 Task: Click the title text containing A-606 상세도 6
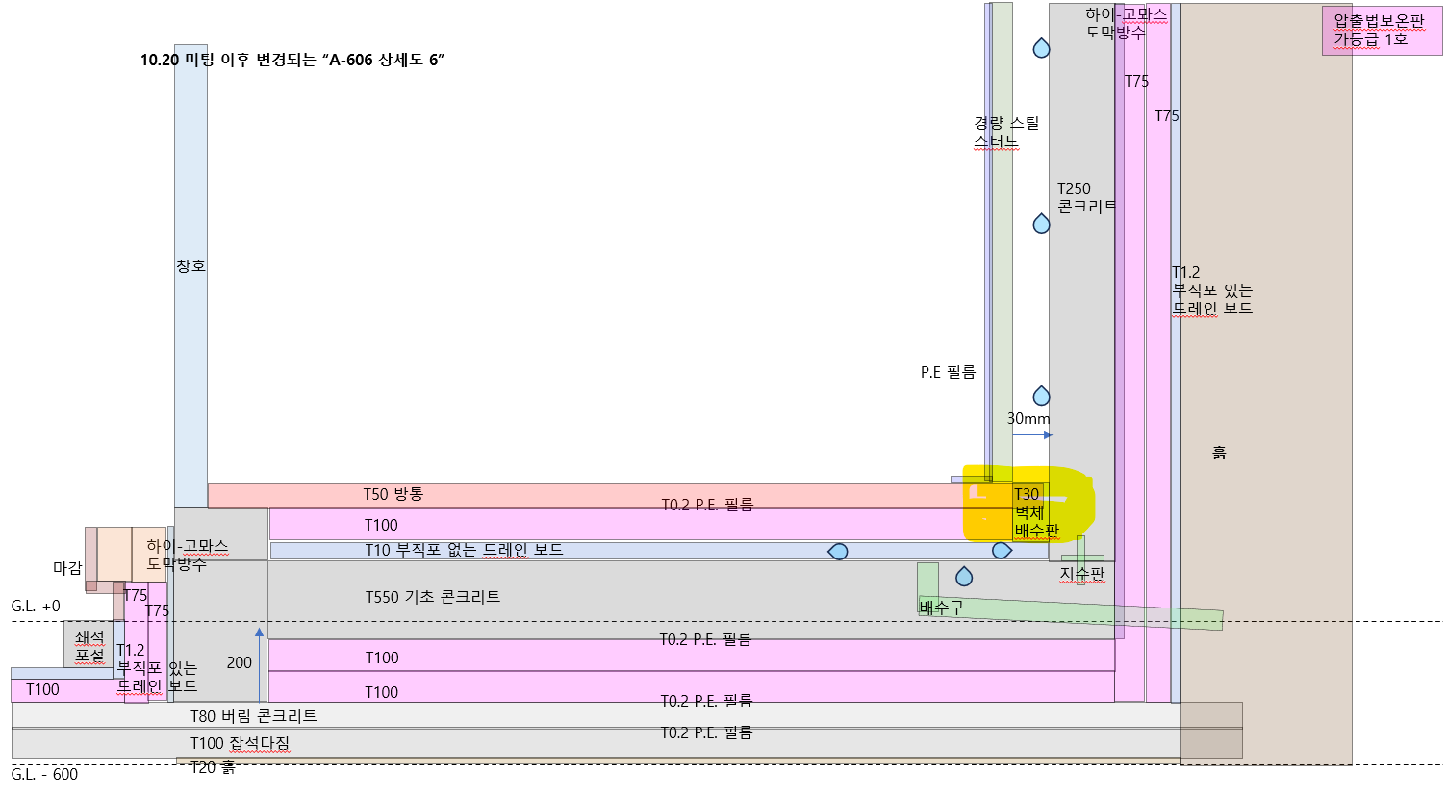coord(292,60)
